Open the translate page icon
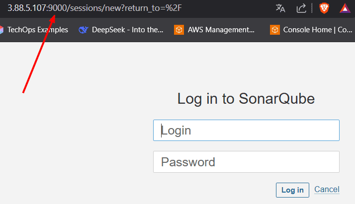 click(x=280, y=8)
